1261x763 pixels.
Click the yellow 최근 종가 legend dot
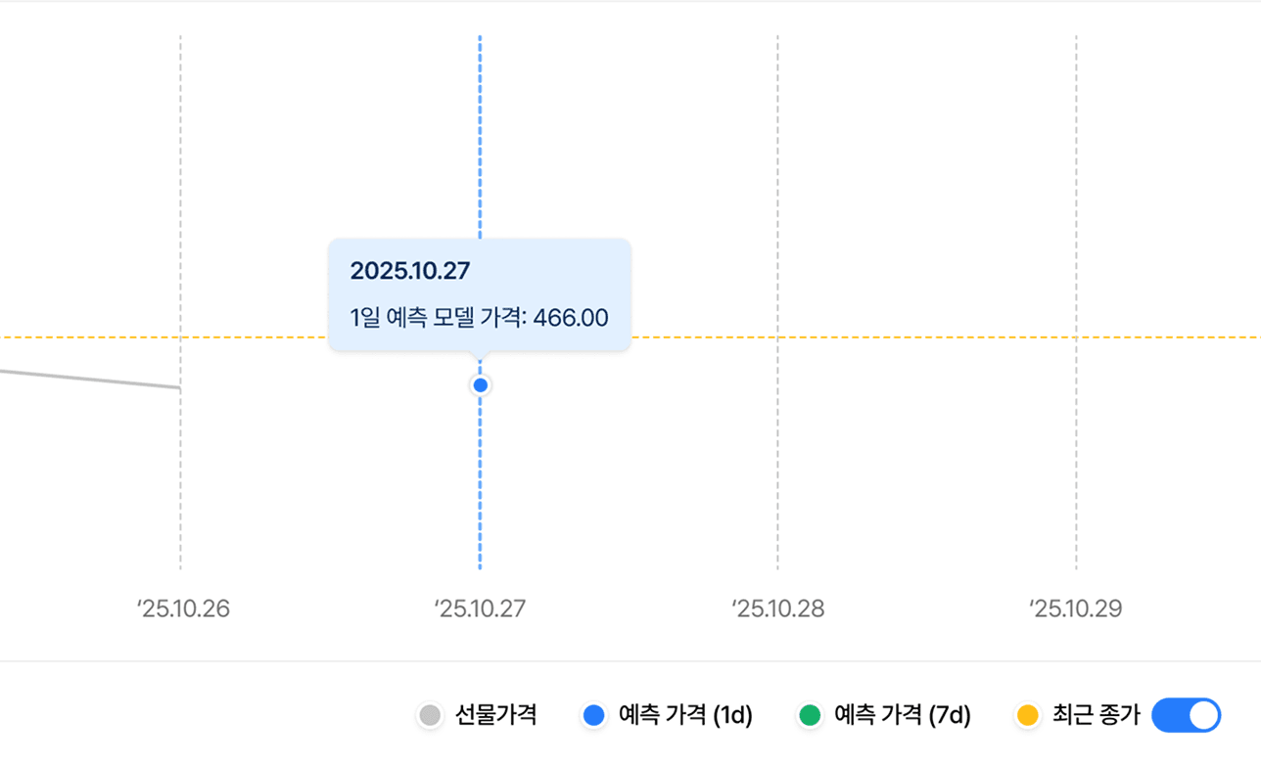(1027, 715)
